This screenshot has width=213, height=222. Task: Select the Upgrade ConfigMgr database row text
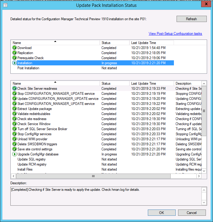coord(38,154)
